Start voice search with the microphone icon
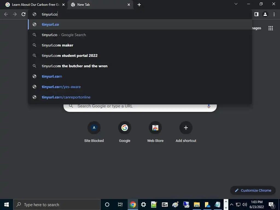Screen dimensions: 280x210 (x=209, y=106)
